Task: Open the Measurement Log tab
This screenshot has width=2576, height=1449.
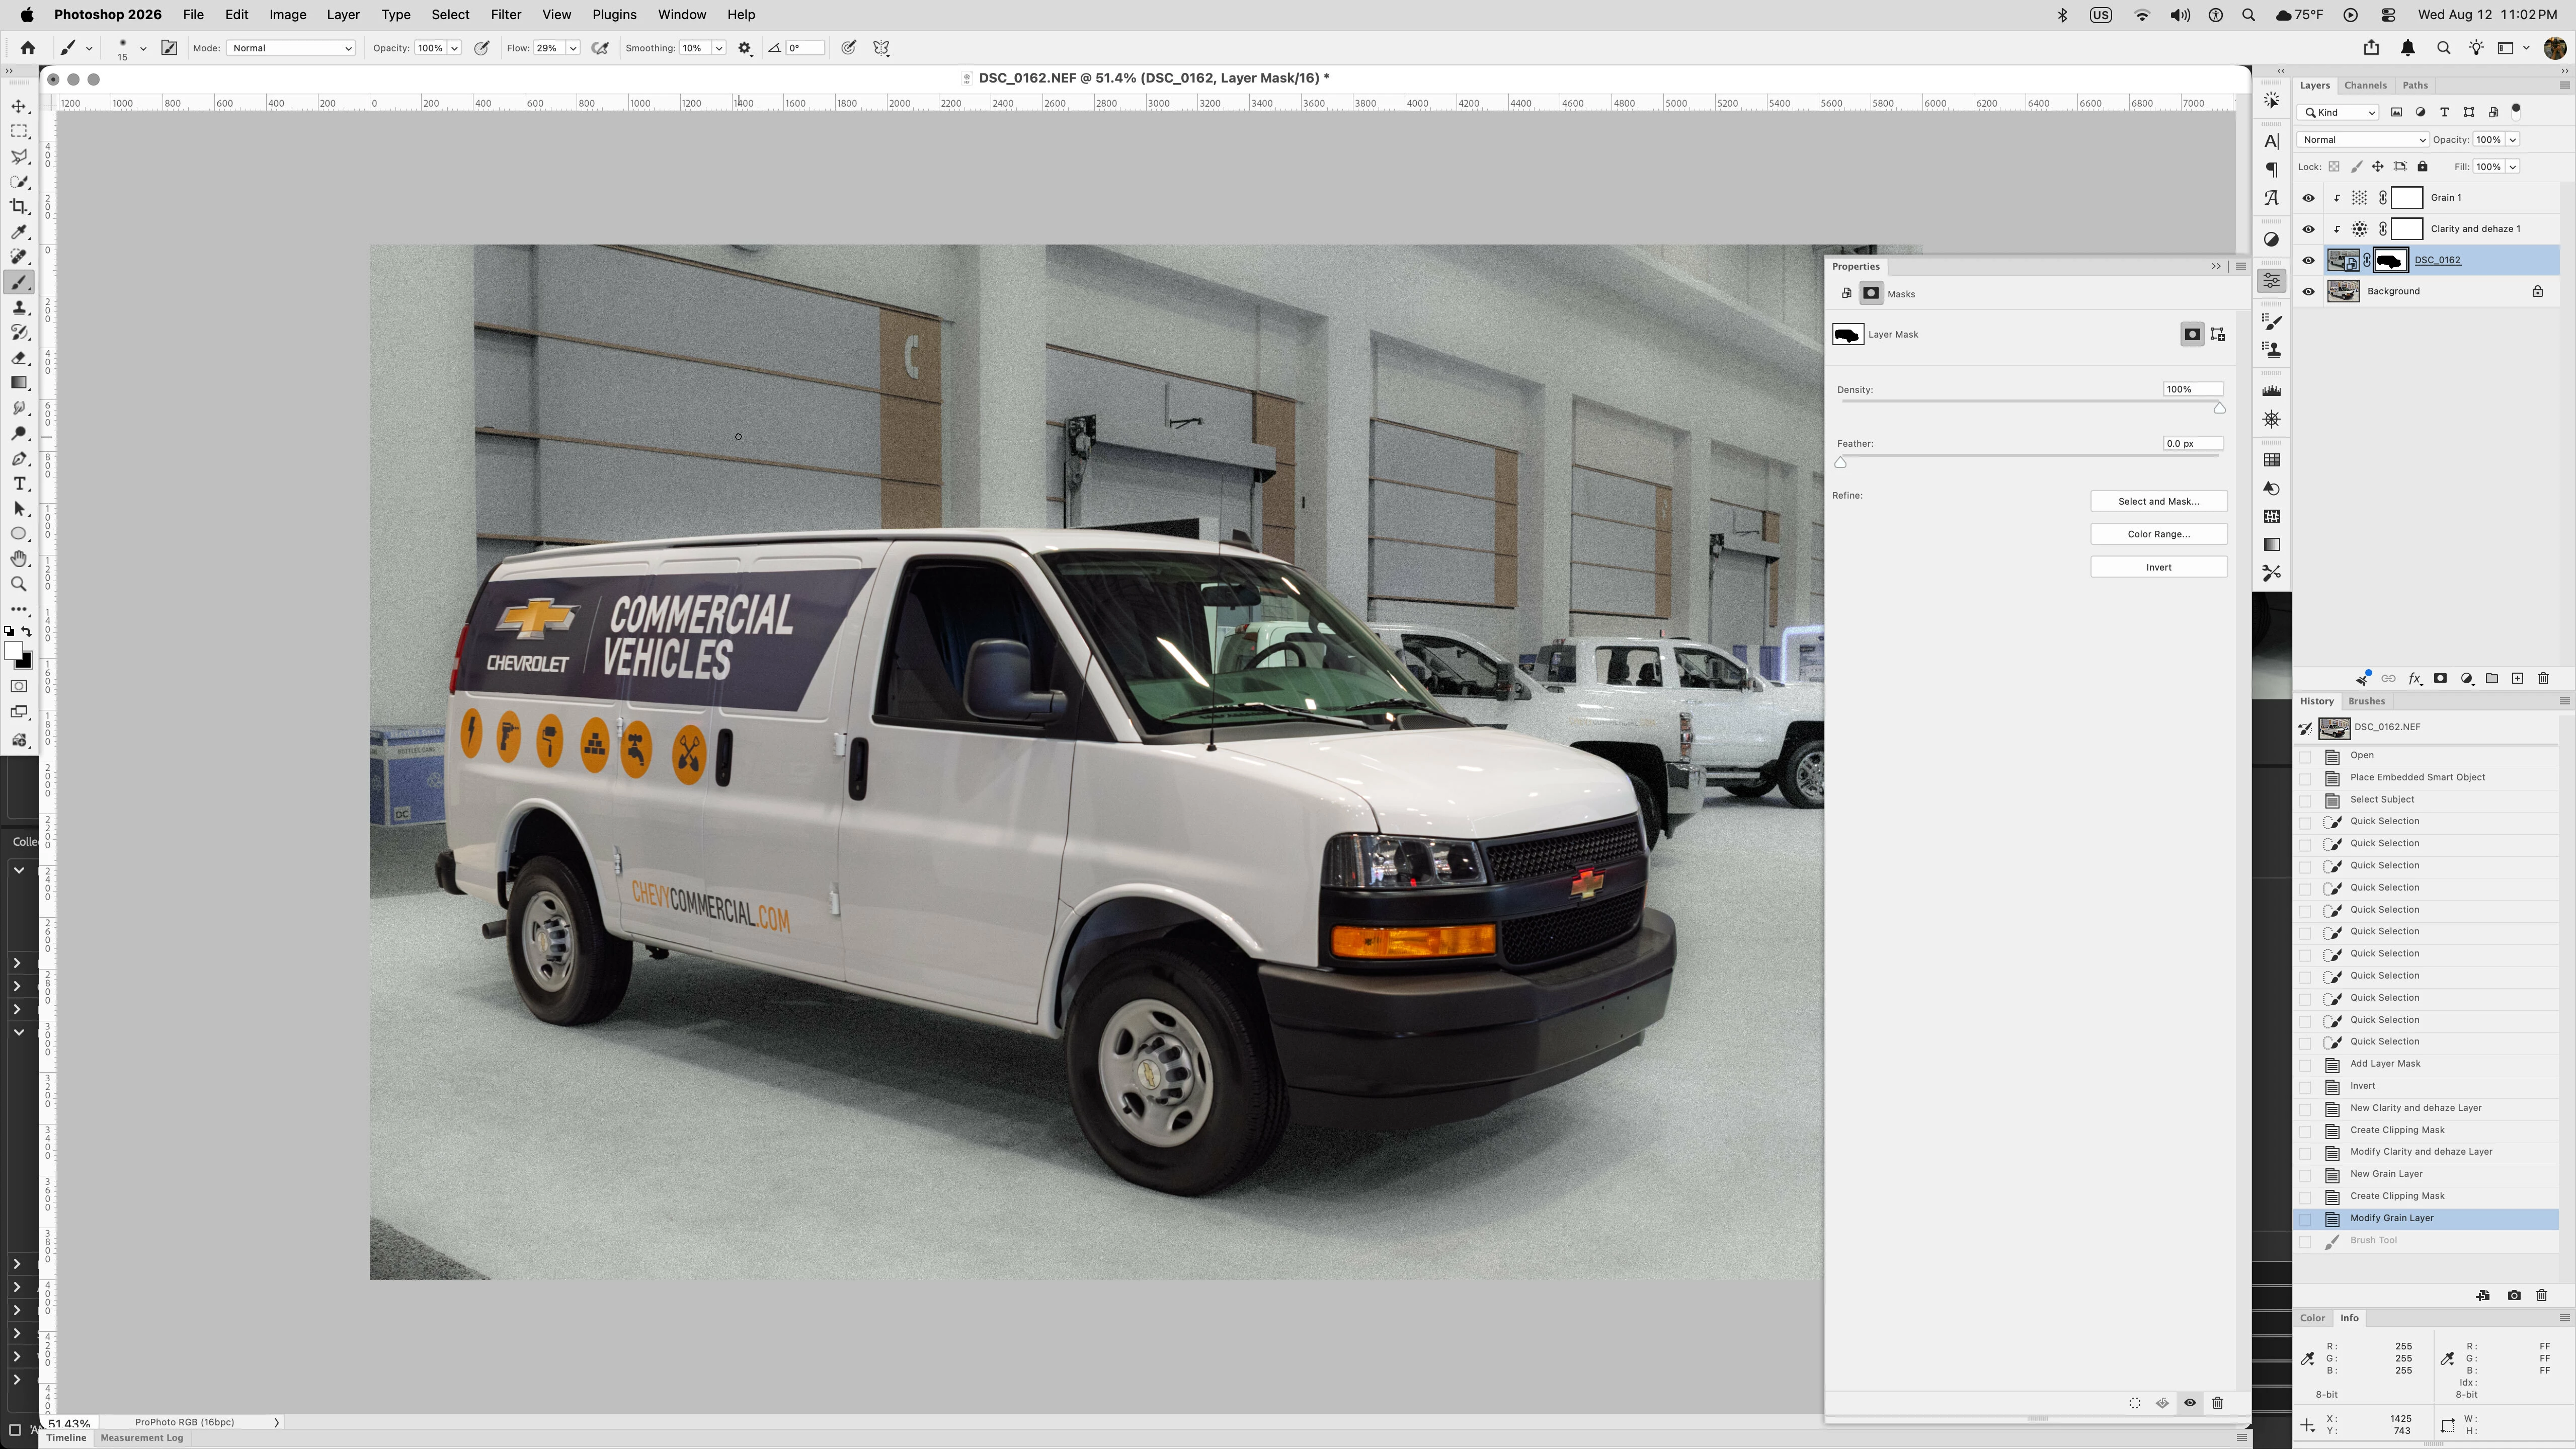Action: point(142,1438)
